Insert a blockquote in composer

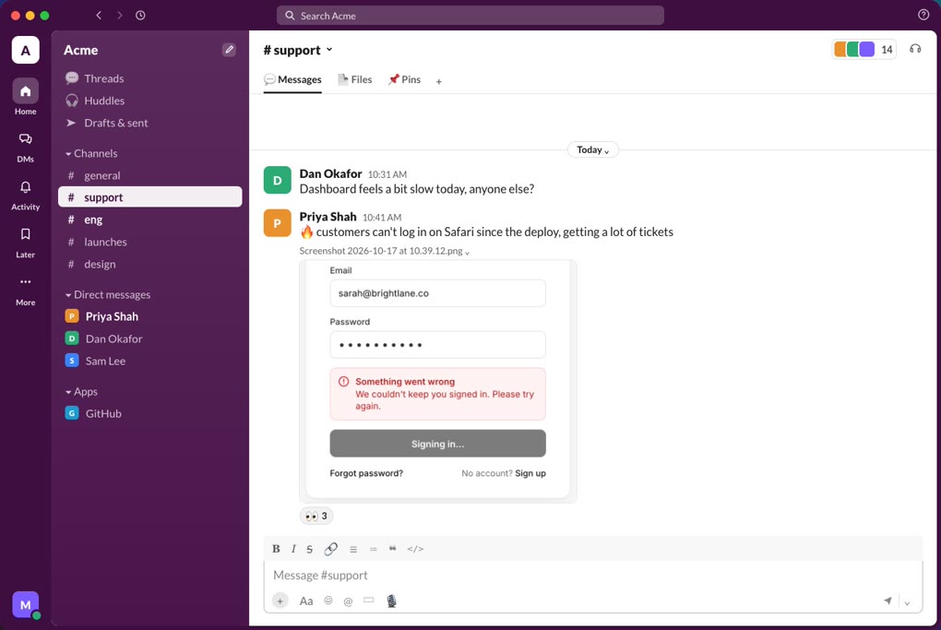pyautogui.click(x=392, y=549)
